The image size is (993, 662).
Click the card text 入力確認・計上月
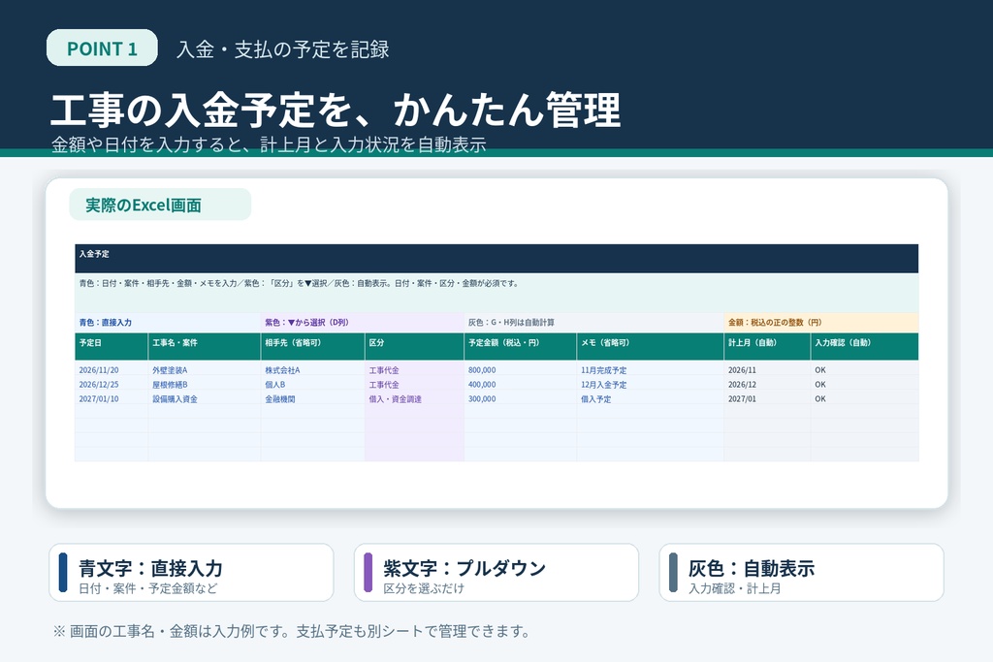[734, 588]
